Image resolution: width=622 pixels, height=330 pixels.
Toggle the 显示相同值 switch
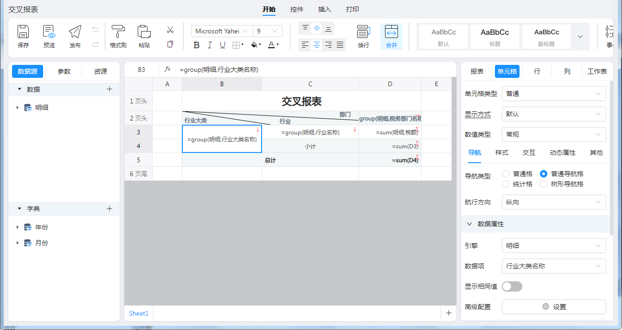512,286
